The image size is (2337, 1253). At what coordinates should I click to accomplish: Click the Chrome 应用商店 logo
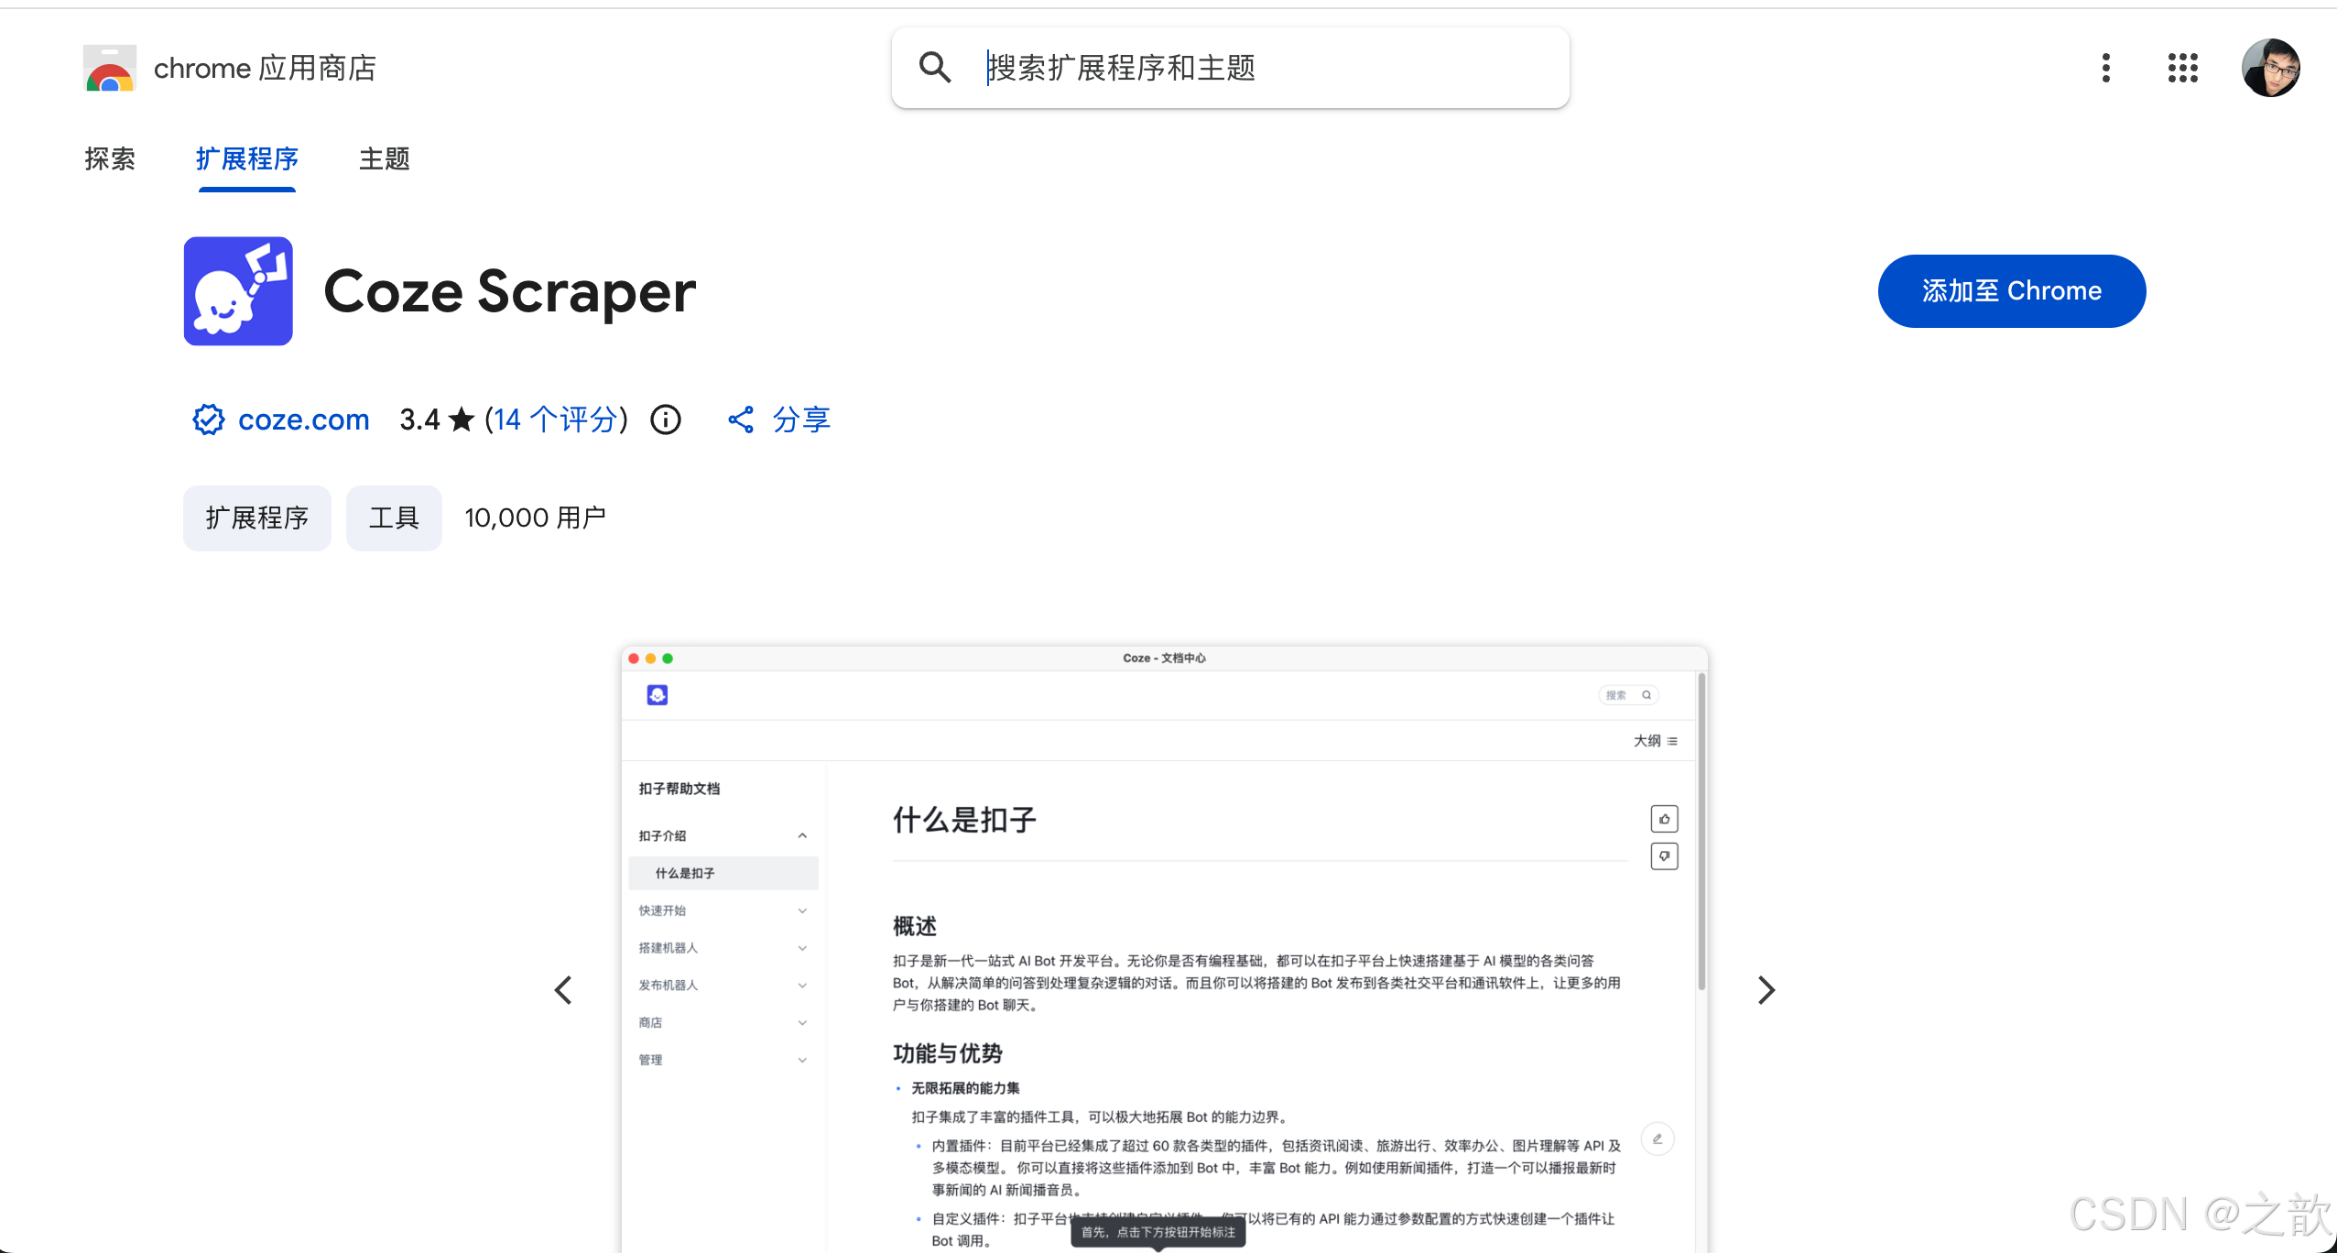[x=109, y=68]
